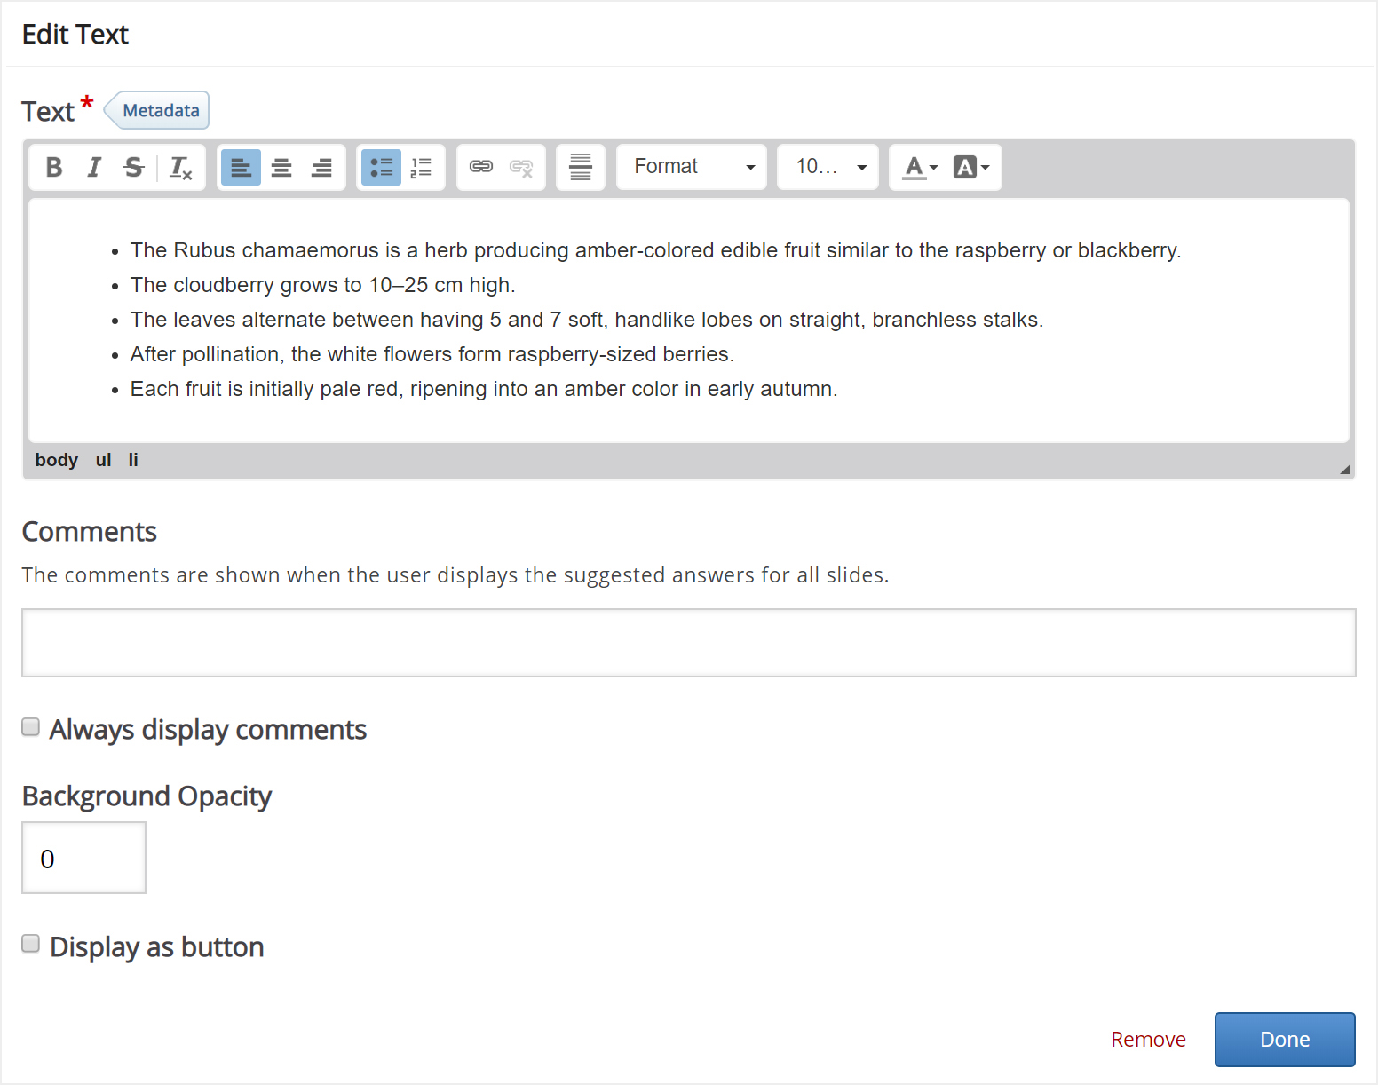Select the ul element path
Image resolution: width=1378 pixels, height=1085 pixels.
(104, 460)
